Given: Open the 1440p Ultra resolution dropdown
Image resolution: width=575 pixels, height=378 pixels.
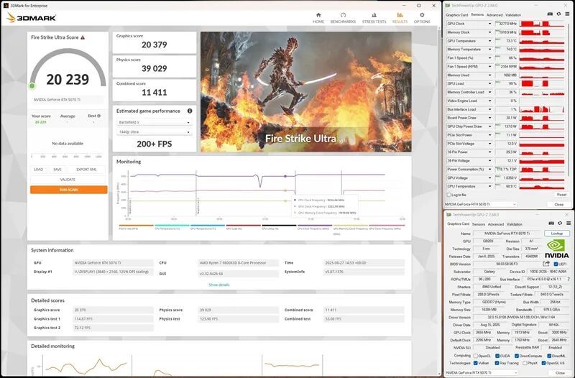Looking at the screenshot, I should [155, 132].
